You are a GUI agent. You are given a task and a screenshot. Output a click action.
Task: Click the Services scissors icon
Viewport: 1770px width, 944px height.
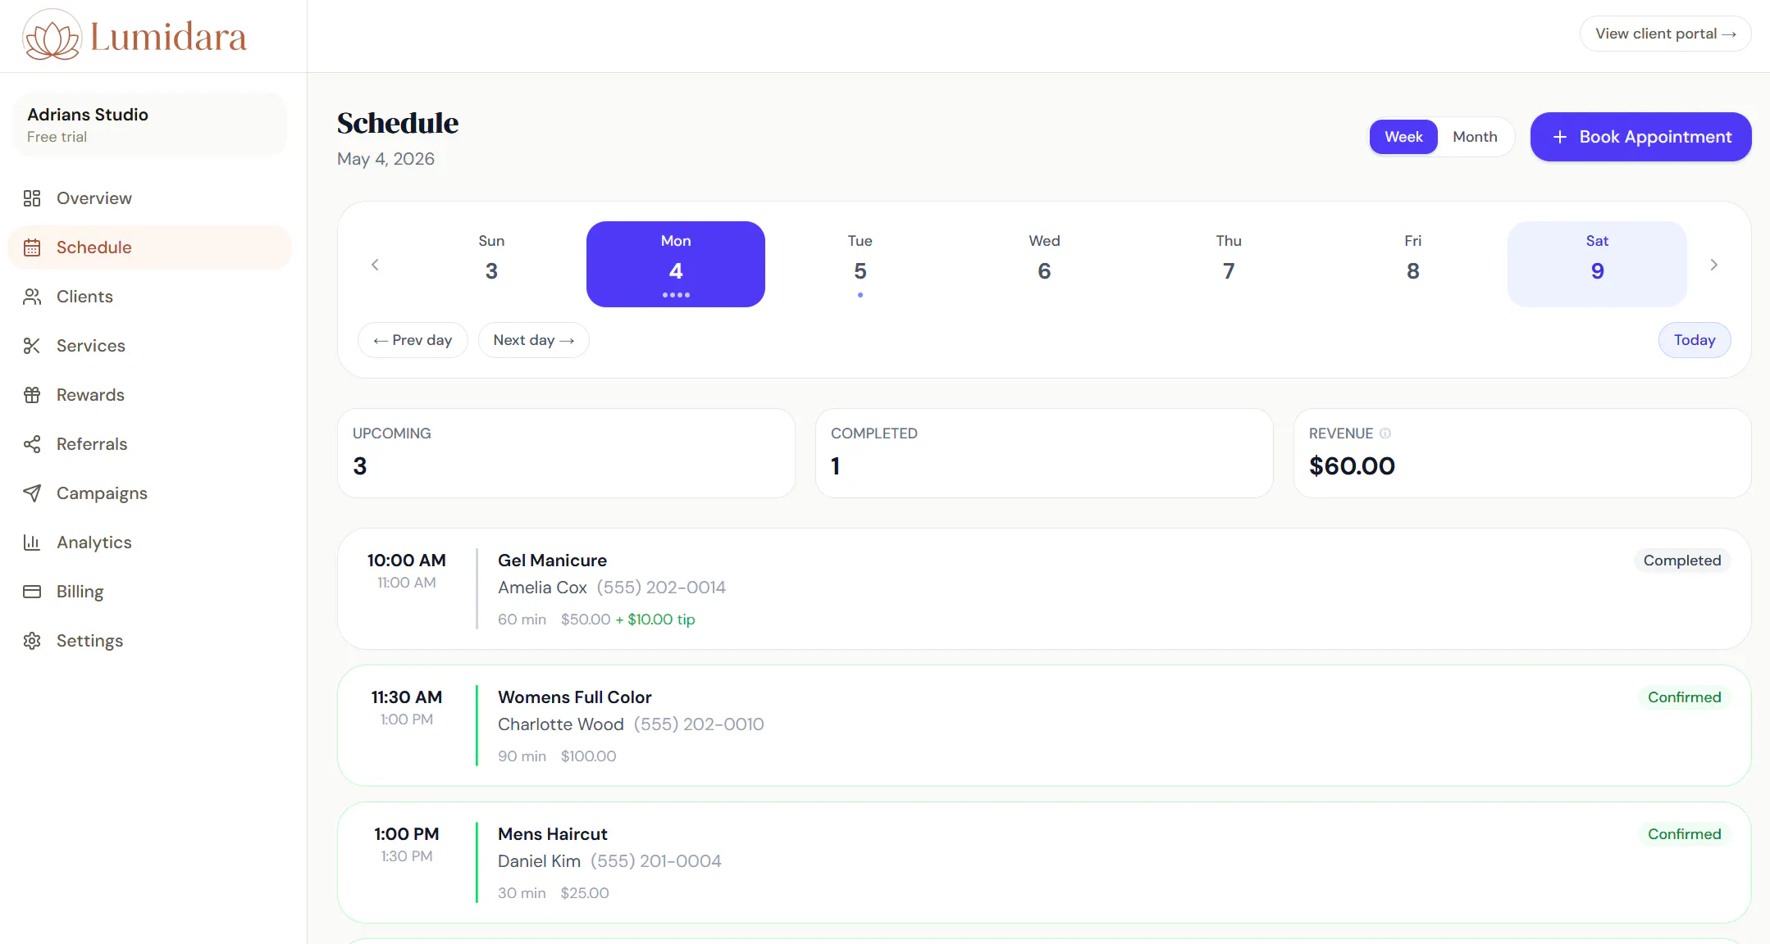click(x=32, y=346)
